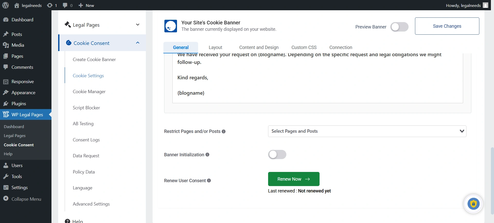Collapse the Cookie Consent section
This screenshot has width=494, height=223.
[x=137, y=43]
